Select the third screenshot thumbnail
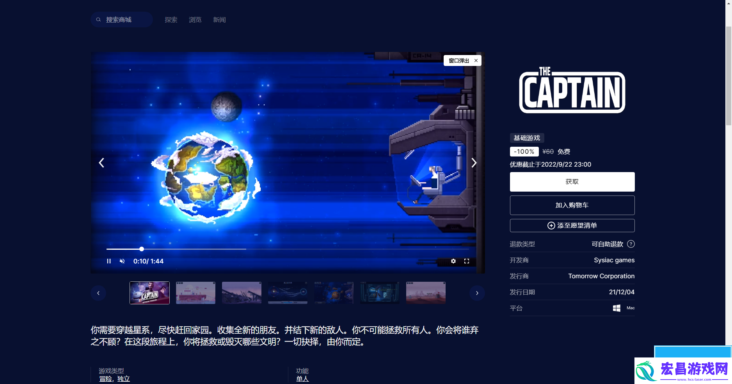This screenshot has width=732, height=384. coord(242,293)
